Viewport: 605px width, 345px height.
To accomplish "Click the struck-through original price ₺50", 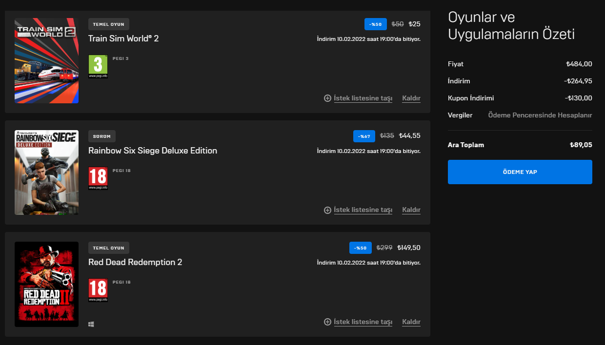I will 398,24.
